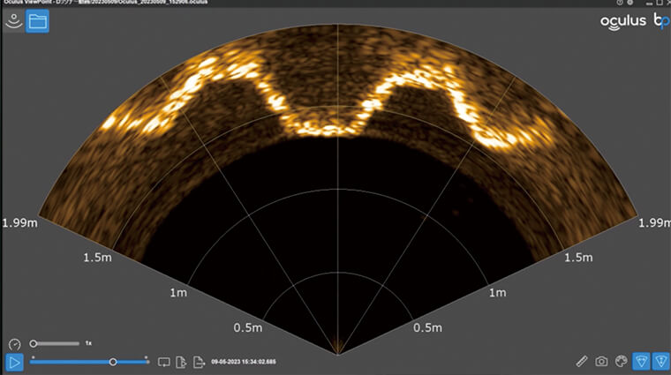Screen dimensions: 671x375
Task: Toggle vertical flip sonar view button
Action: pos(661,361)
